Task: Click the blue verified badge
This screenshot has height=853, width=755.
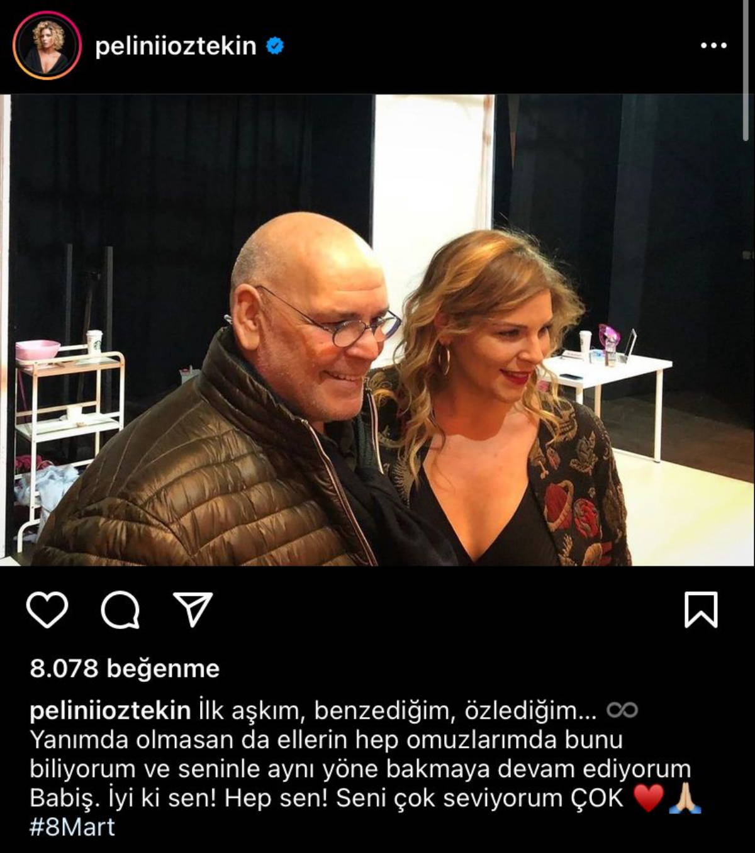Action: click(275, 46)
